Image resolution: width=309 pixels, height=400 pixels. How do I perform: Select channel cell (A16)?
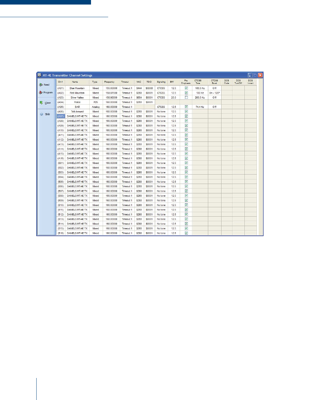pyautogui.click(x=61, y=158)
